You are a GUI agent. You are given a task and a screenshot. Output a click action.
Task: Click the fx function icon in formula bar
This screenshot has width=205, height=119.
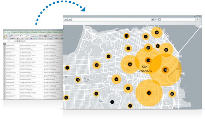pos(24,41)
